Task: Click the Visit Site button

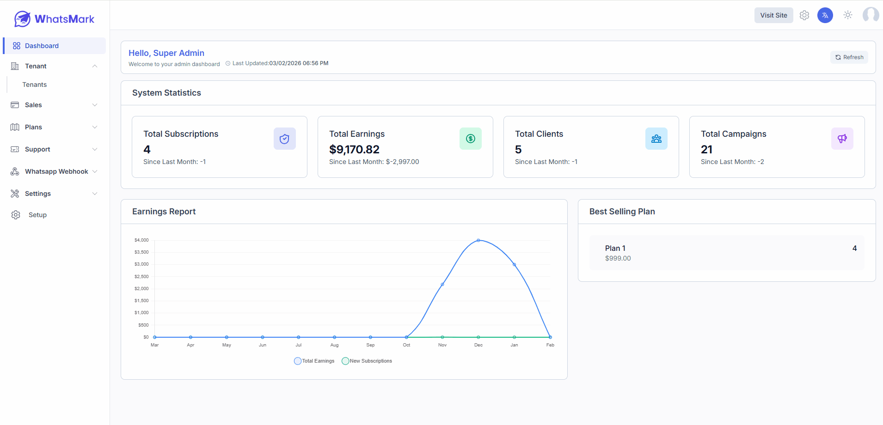Action: pyautogui.click(x=773, y=15)
